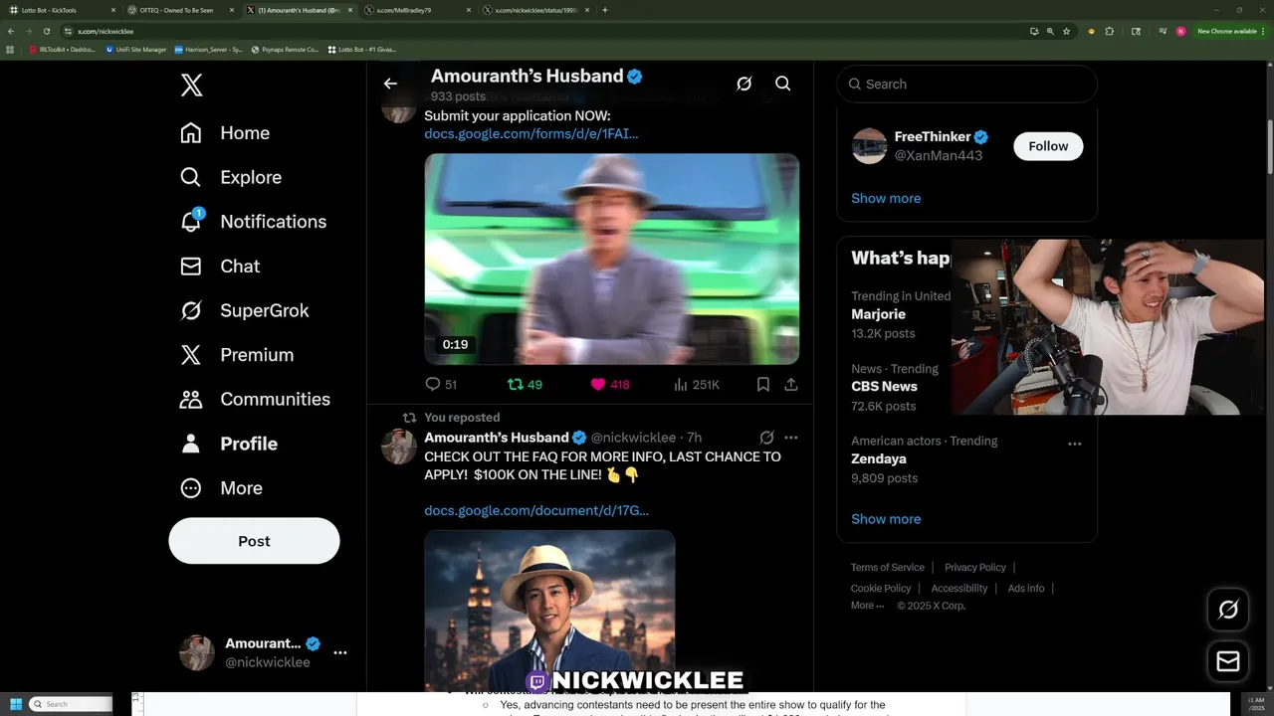1274x716 pixels.
Task: Click the back arrow in profile header
Action: pyautogui.click(x=390, y=84)
